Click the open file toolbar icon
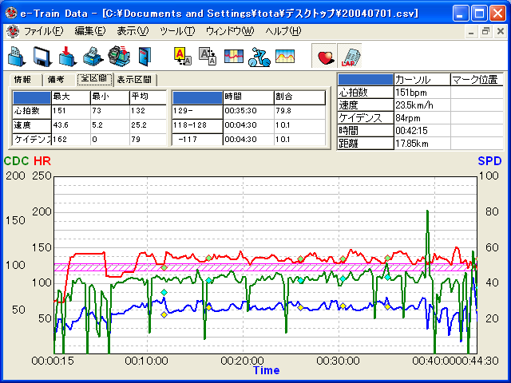The width and height of the screenshot is (511, 383). (16, 57)
